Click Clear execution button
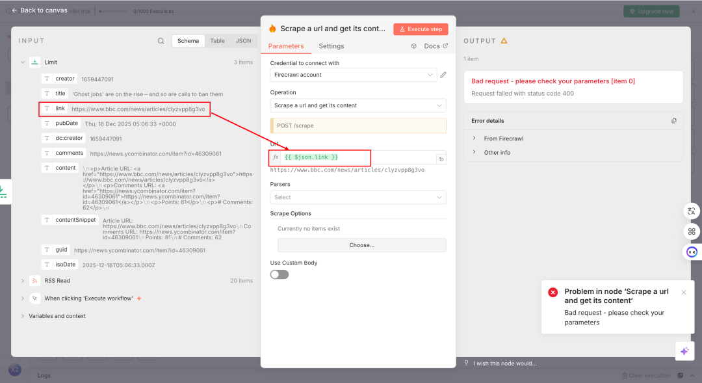This screenshot has width=702, height=383. pos(646,375)
